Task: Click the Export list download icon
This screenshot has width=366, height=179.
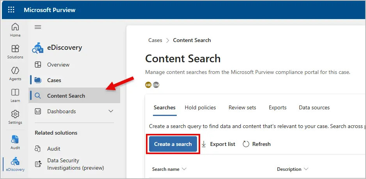Action: 204,144
